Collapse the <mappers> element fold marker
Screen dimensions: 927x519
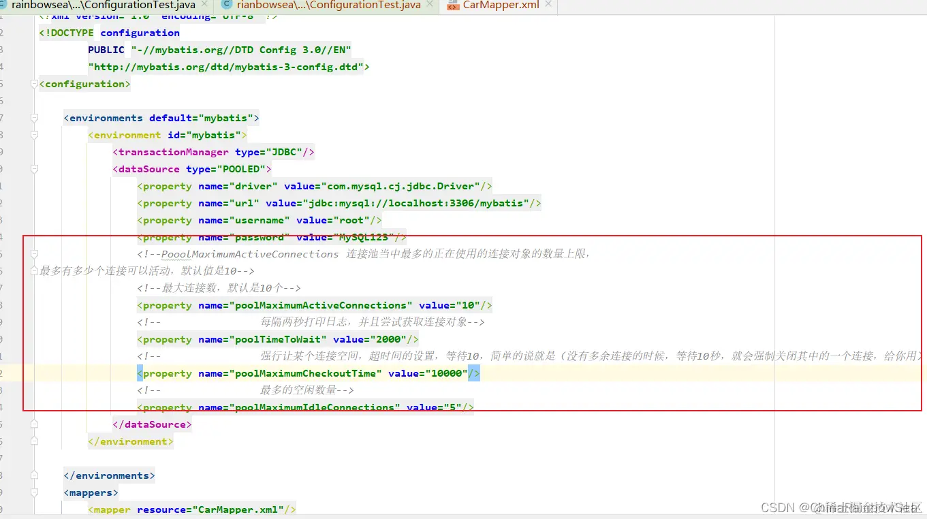point(34,492)
